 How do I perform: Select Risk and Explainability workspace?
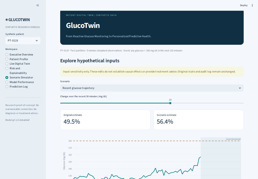click(x=16, y=71)
